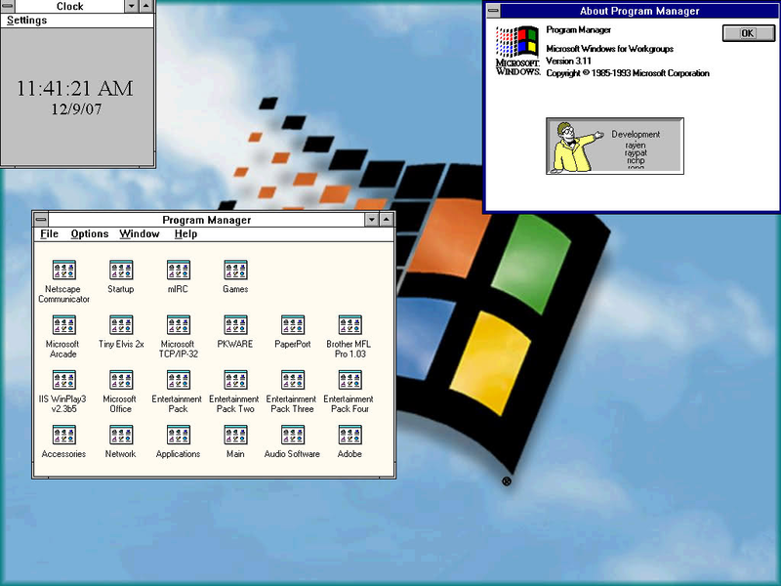Open the File menu in Program Manager
Image resolution: width=781 pixels, height=586 pixels.
click(50, 234)
